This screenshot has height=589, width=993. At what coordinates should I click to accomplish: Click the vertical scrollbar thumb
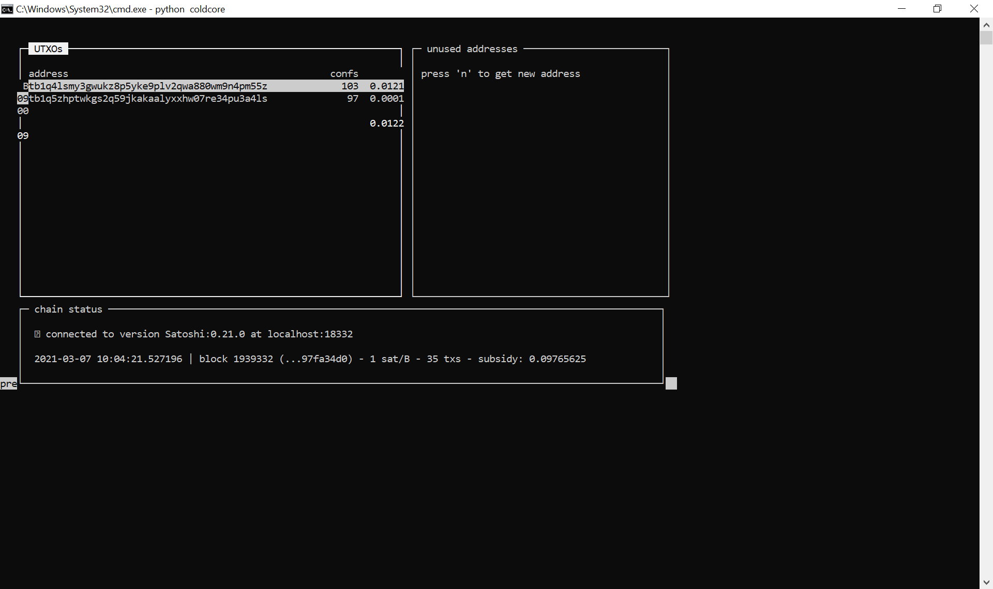pos(986,38)
